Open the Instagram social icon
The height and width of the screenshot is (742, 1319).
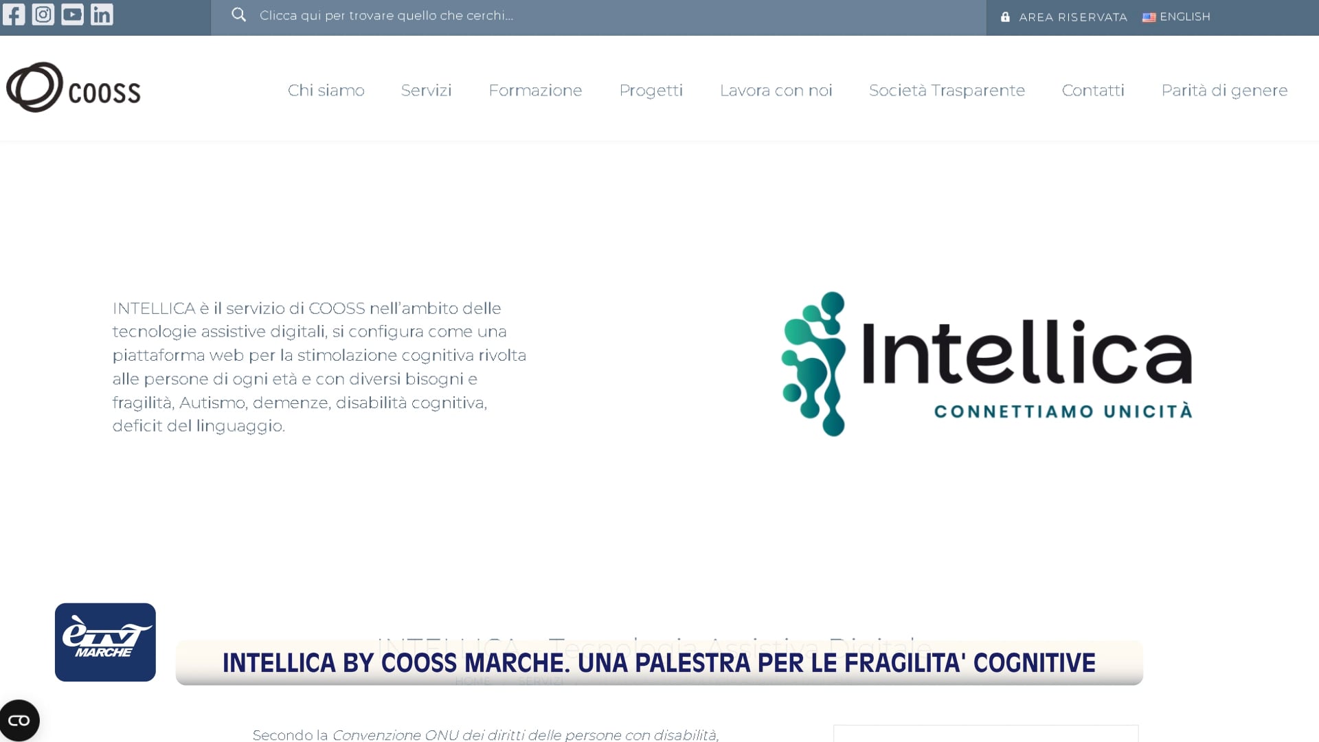coord(43,14)
